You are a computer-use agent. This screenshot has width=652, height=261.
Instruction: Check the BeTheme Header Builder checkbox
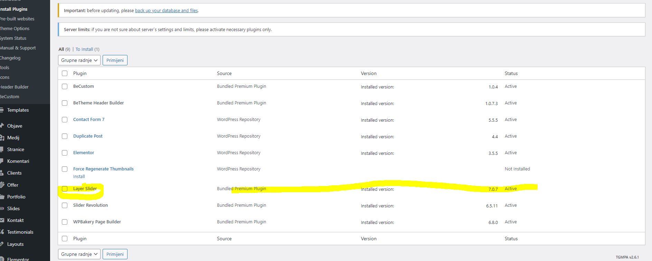pyautogui.click(x=65, y=103)
